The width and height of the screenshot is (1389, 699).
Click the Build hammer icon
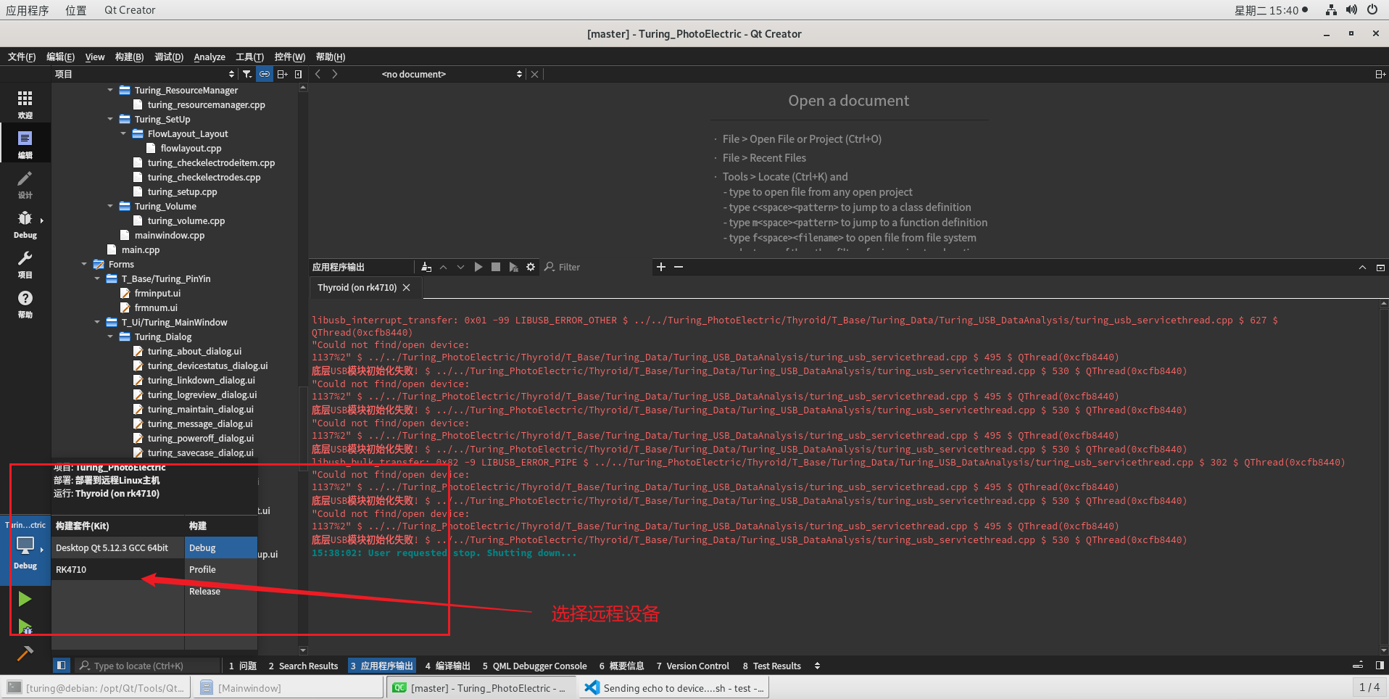click(25, 653)
